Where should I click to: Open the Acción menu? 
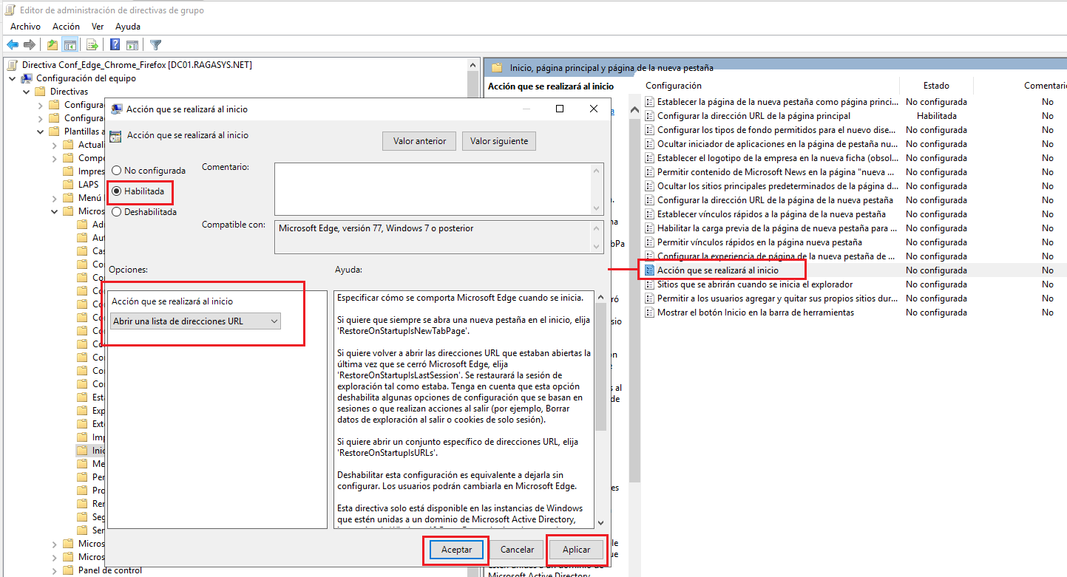coord(66,26)
